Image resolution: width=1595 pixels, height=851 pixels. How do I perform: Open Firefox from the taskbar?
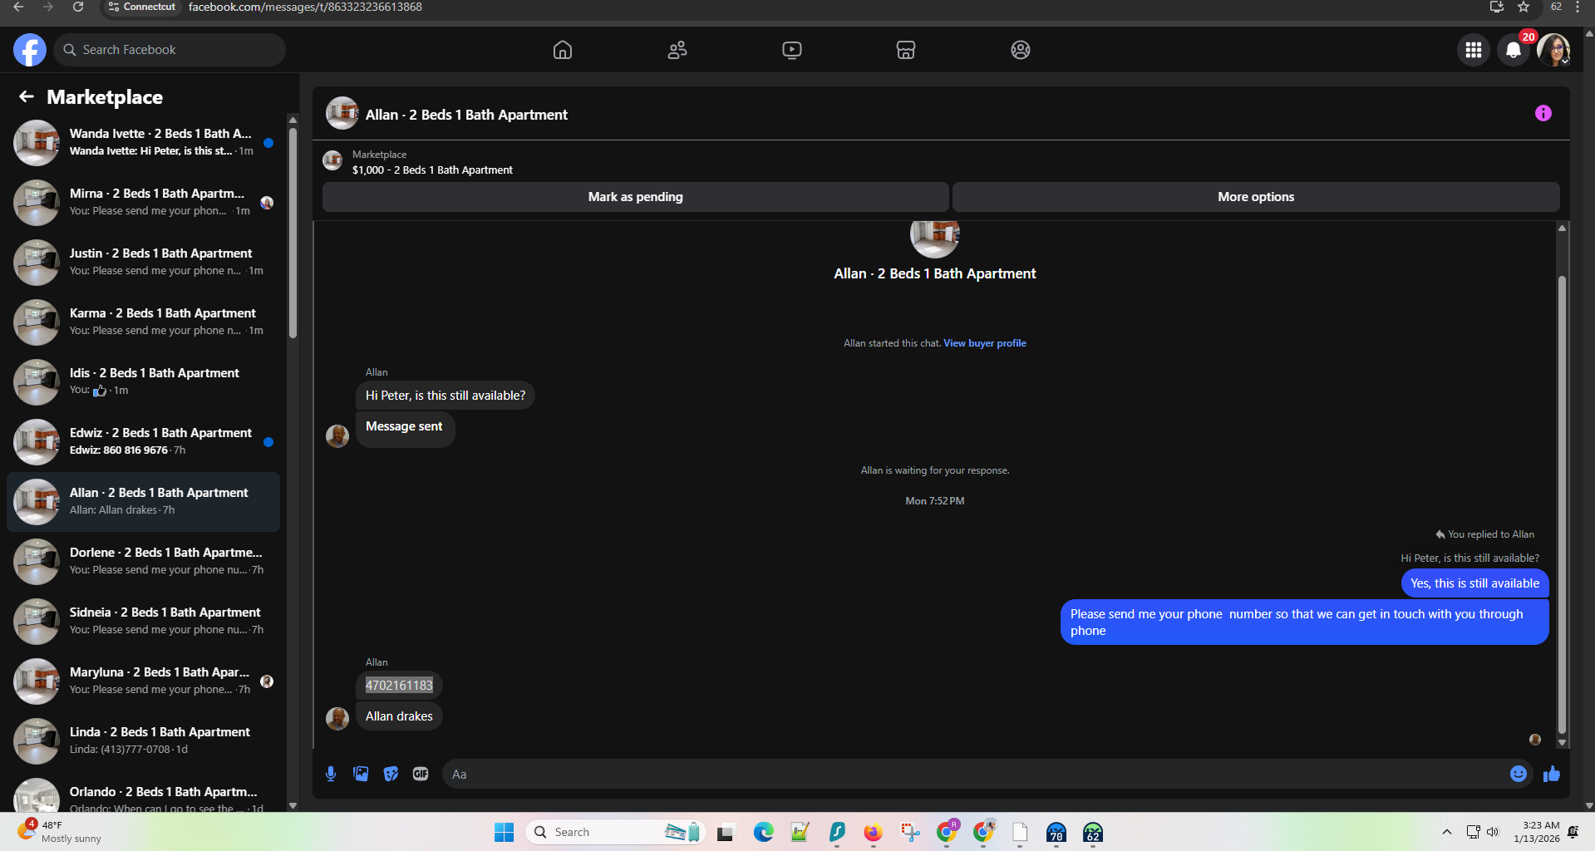(x=873, y=832)
